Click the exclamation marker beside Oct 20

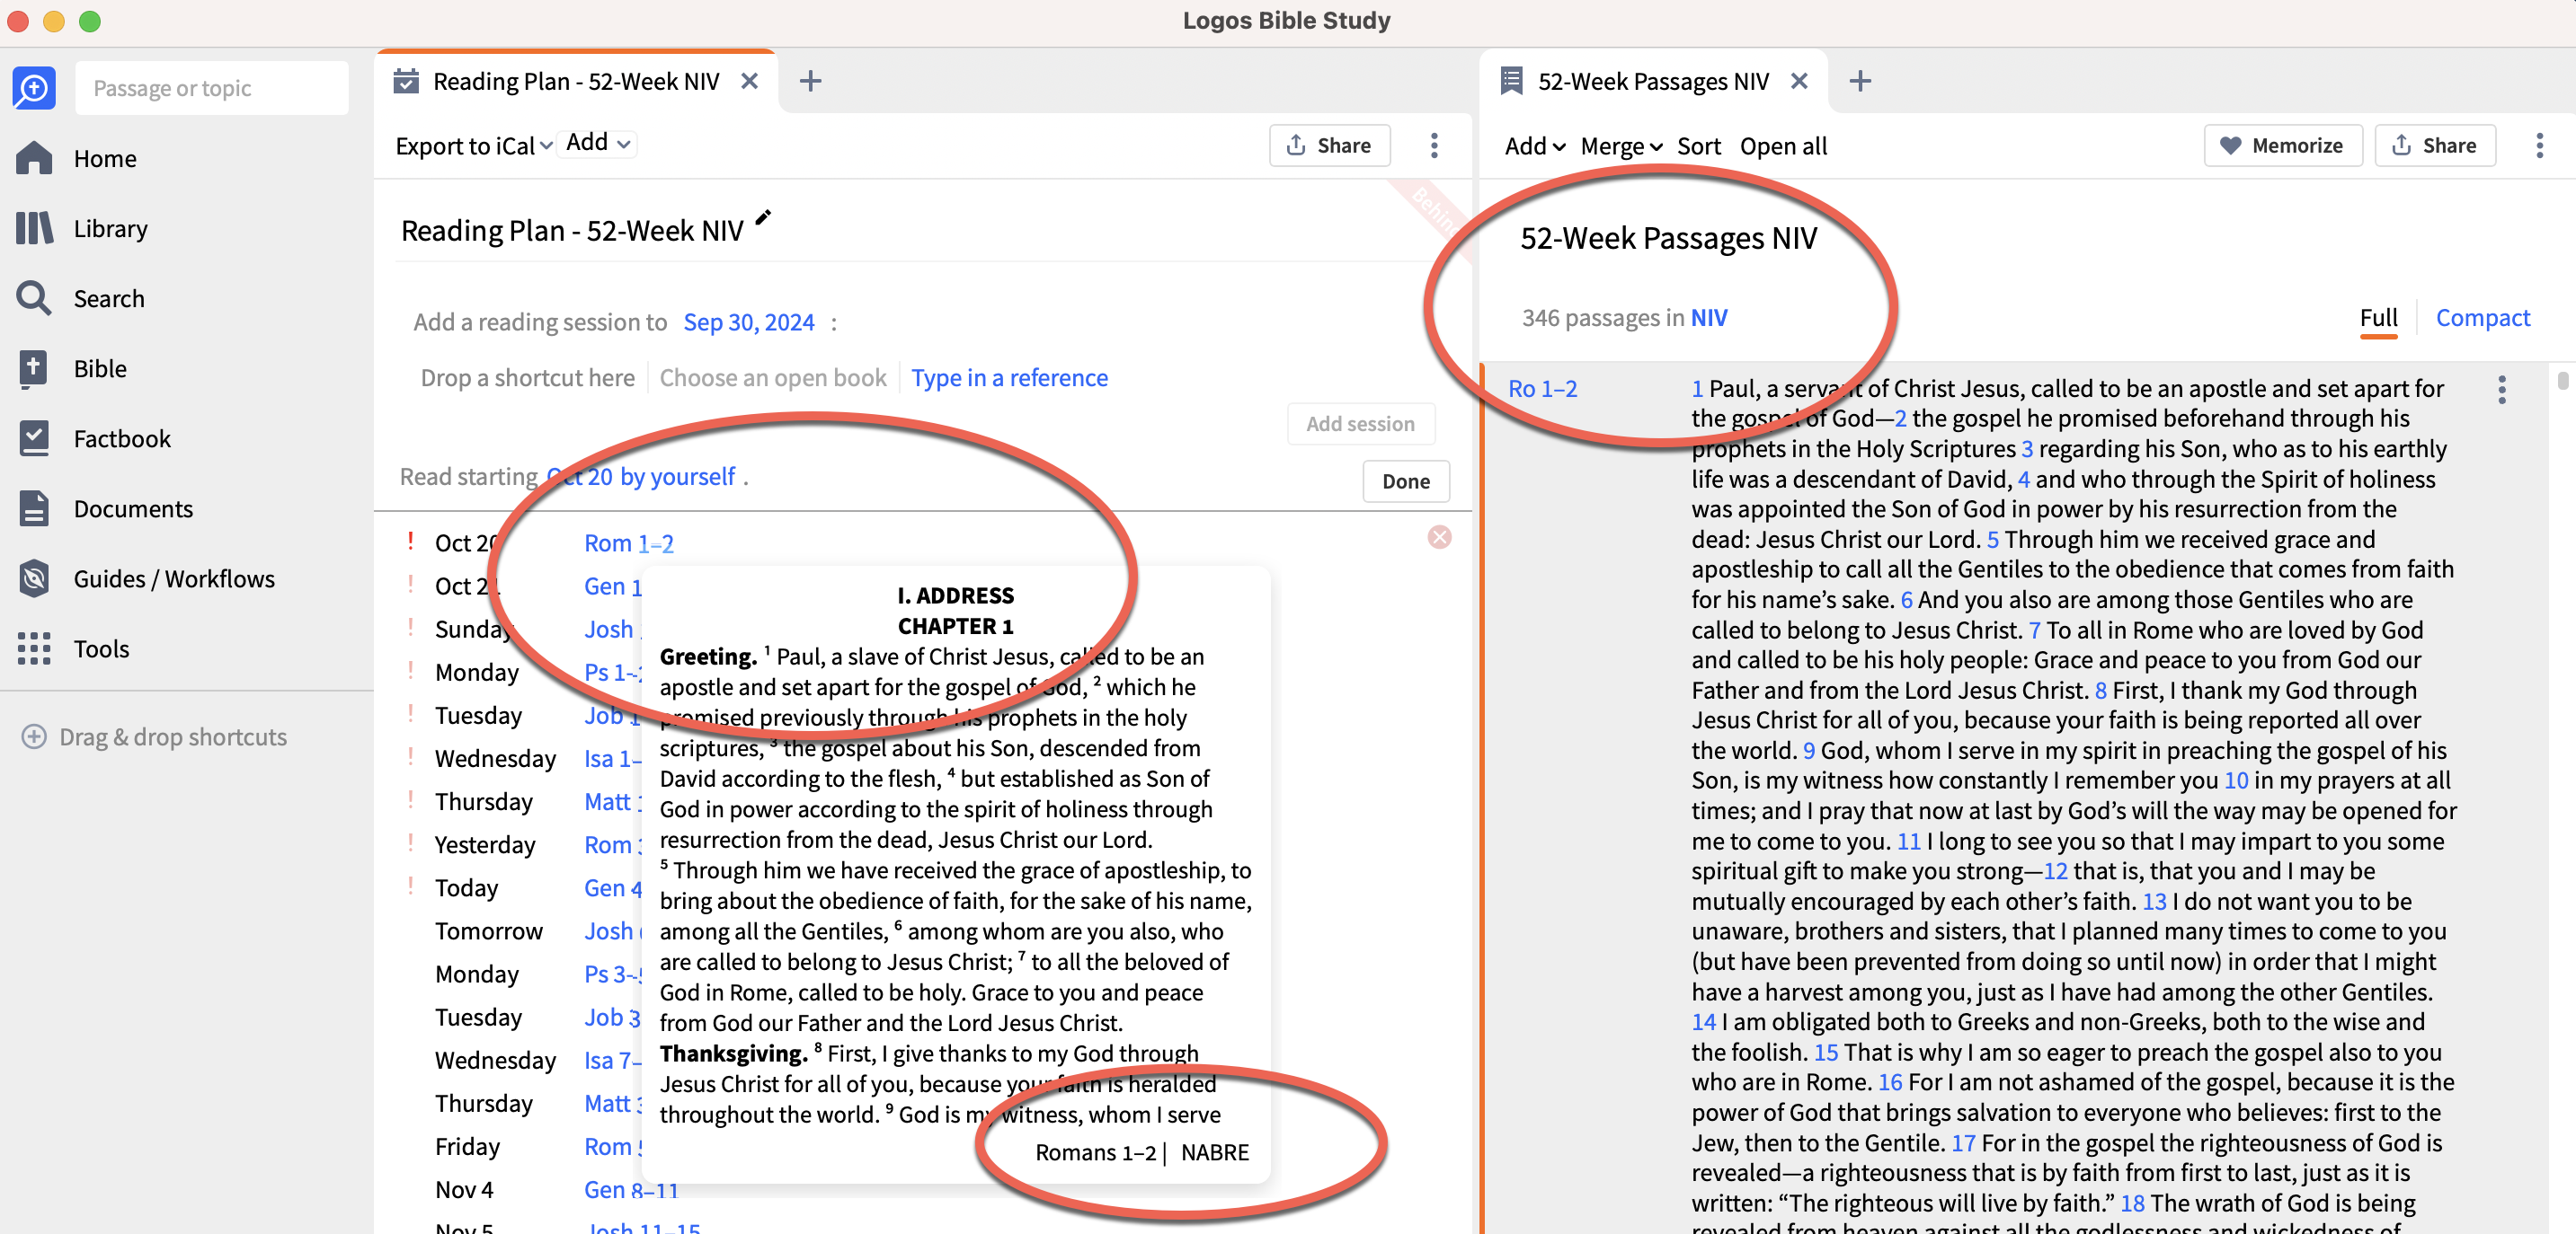click(x=410, y=542)
